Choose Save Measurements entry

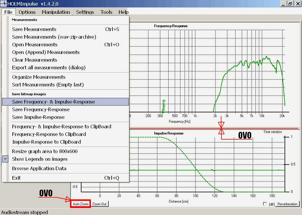(x=65, y=29)
